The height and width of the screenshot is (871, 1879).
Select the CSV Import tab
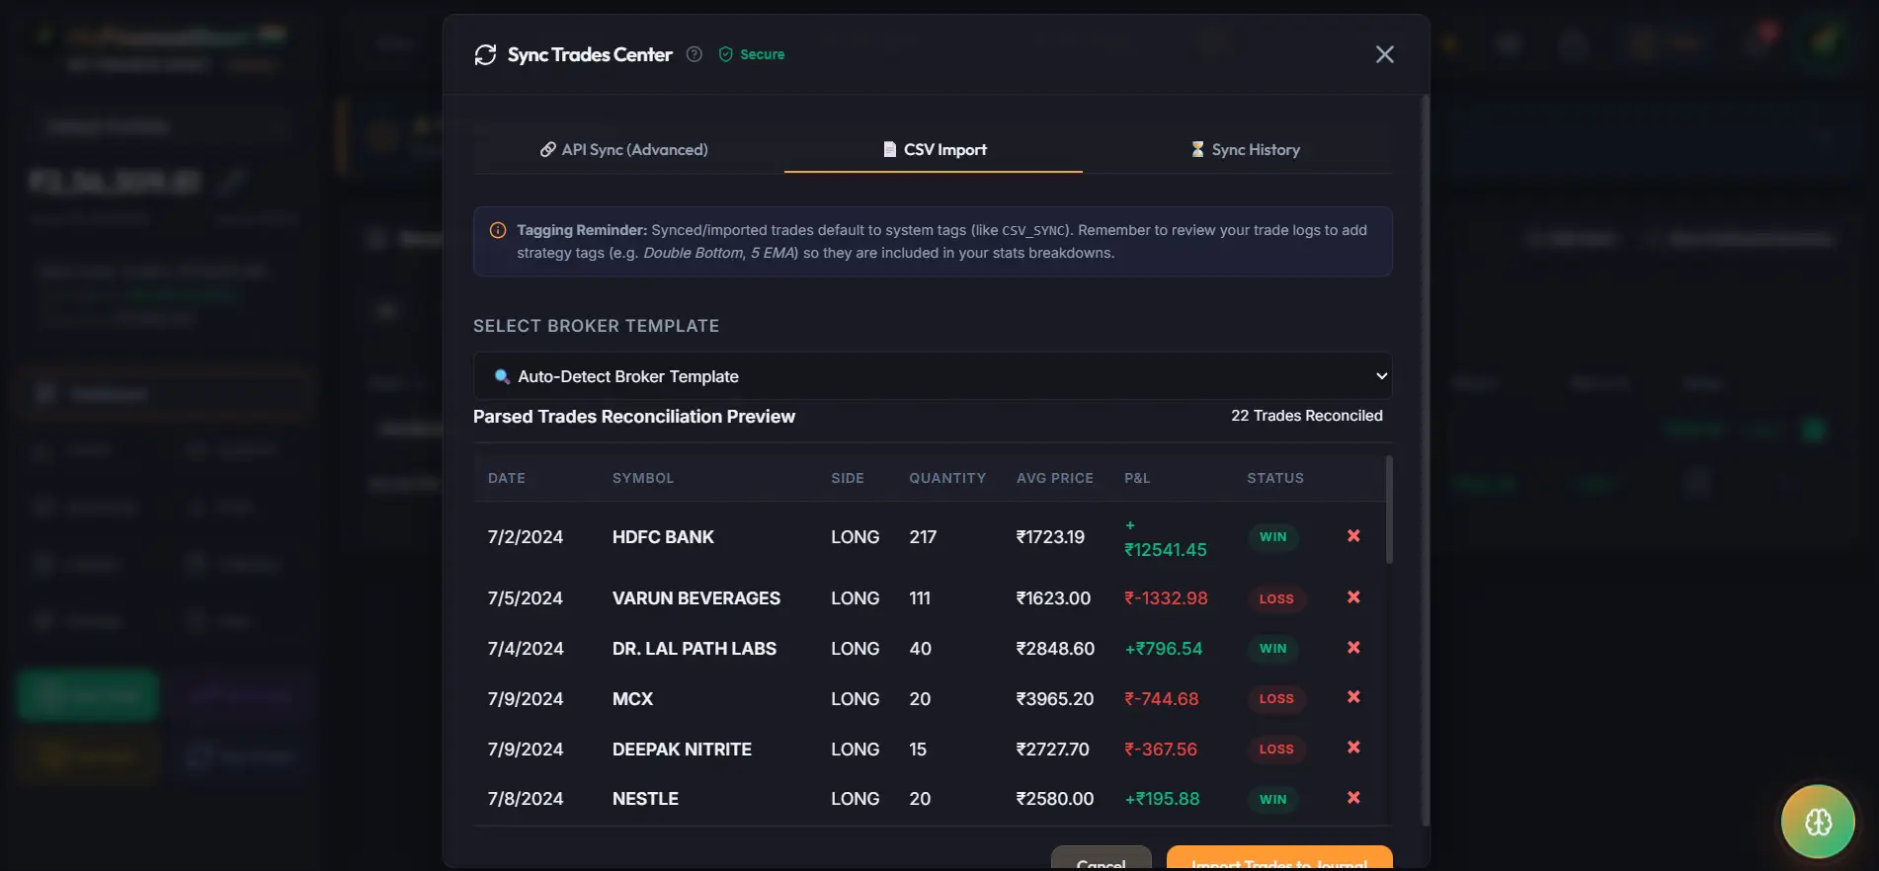coord(934,149)
